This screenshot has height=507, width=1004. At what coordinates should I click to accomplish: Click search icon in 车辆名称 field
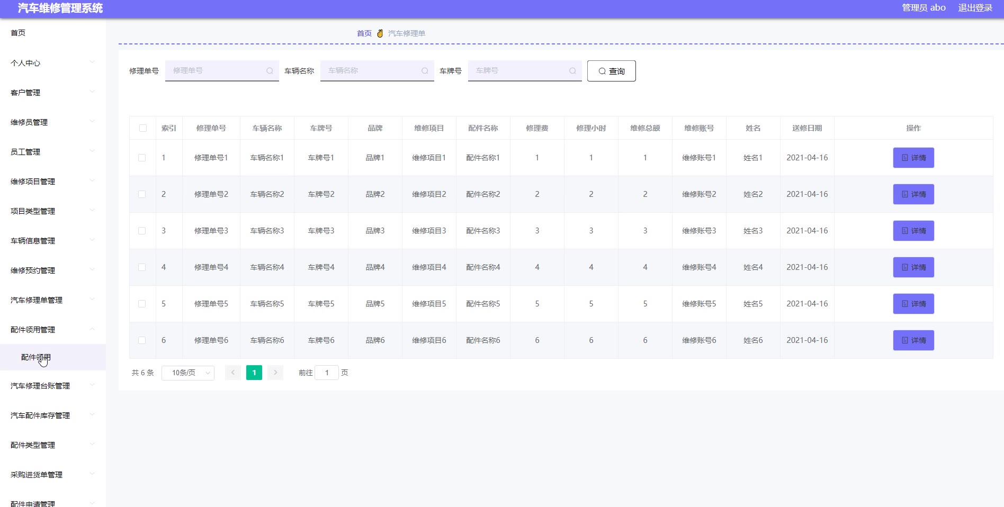click(x=425, y=71)
